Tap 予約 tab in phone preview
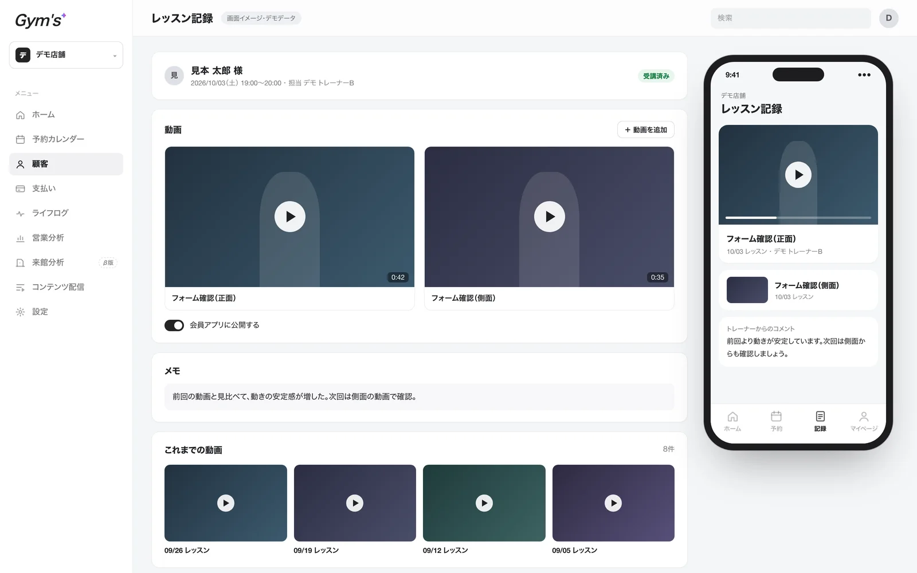 (x=777, y=421)
